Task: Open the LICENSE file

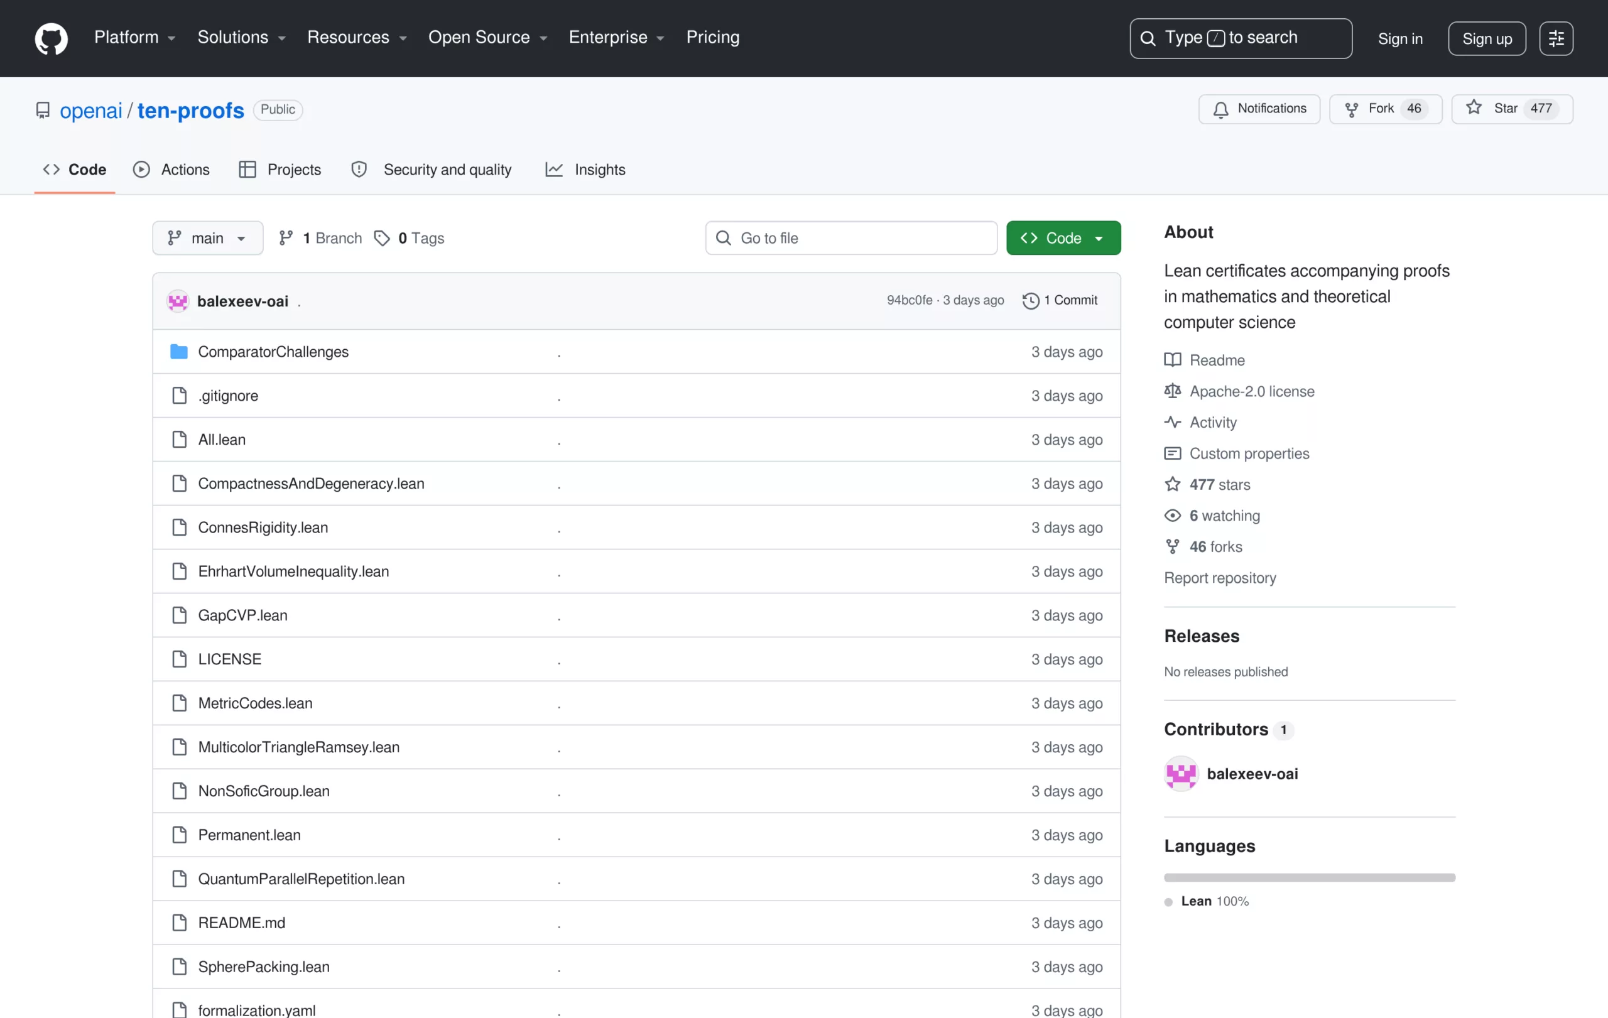Action: coord(230,659)
